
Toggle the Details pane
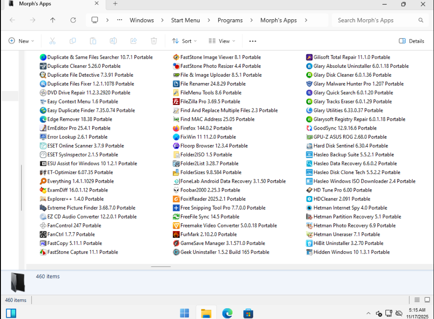(411, 41)
